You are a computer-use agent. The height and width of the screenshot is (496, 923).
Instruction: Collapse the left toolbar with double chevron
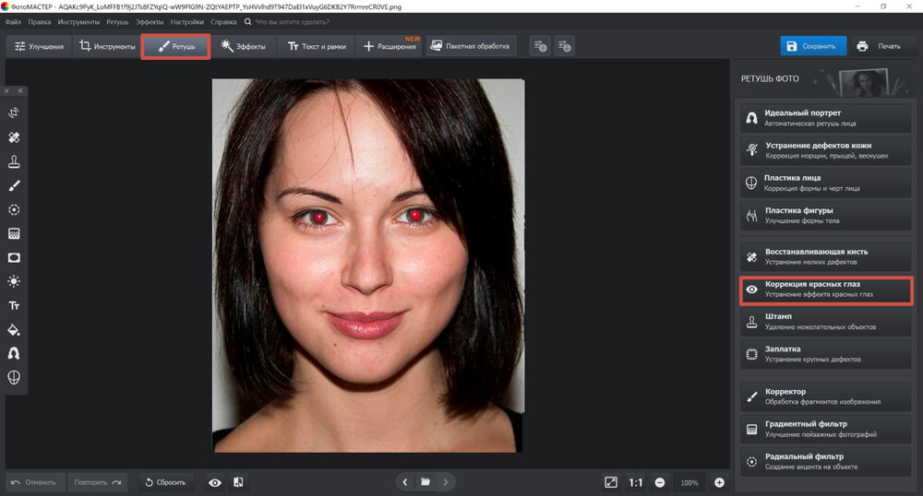[20, 90]
